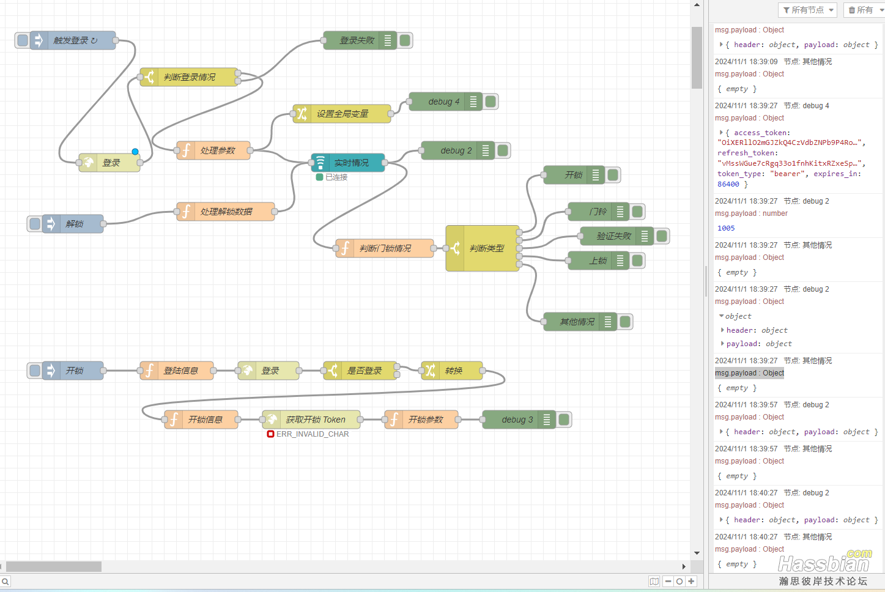This screenshot has height=592, width=885.
Task: Expand the 18:40:27 debug 2 object
Action: click(721, 520)
